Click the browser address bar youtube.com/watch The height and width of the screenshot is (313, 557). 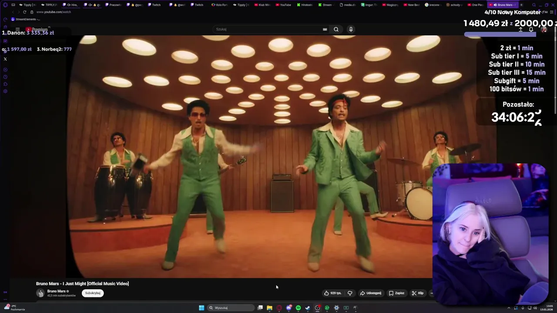point(54,12)
